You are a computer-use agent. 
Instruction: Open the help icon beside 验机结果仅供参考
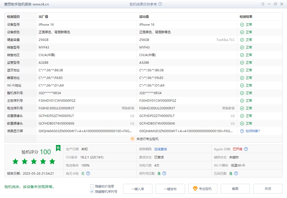click(x=160, y=4)
